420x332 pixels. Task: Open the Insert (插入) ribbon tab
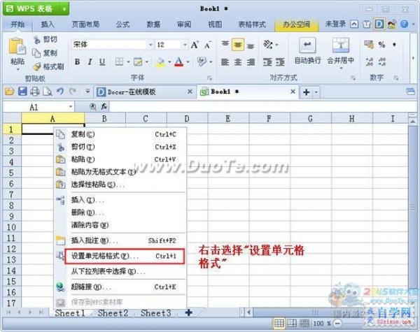pos(48,24)
